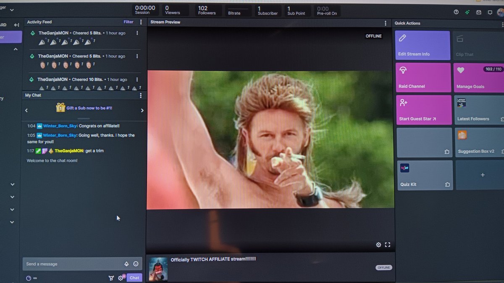Expand the third collapsed sidebar chevron

click(12, 209)
